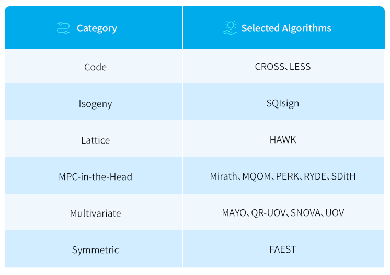Select the Mirath algorithm text
390x275 pixels.
(x=223, y=176)
